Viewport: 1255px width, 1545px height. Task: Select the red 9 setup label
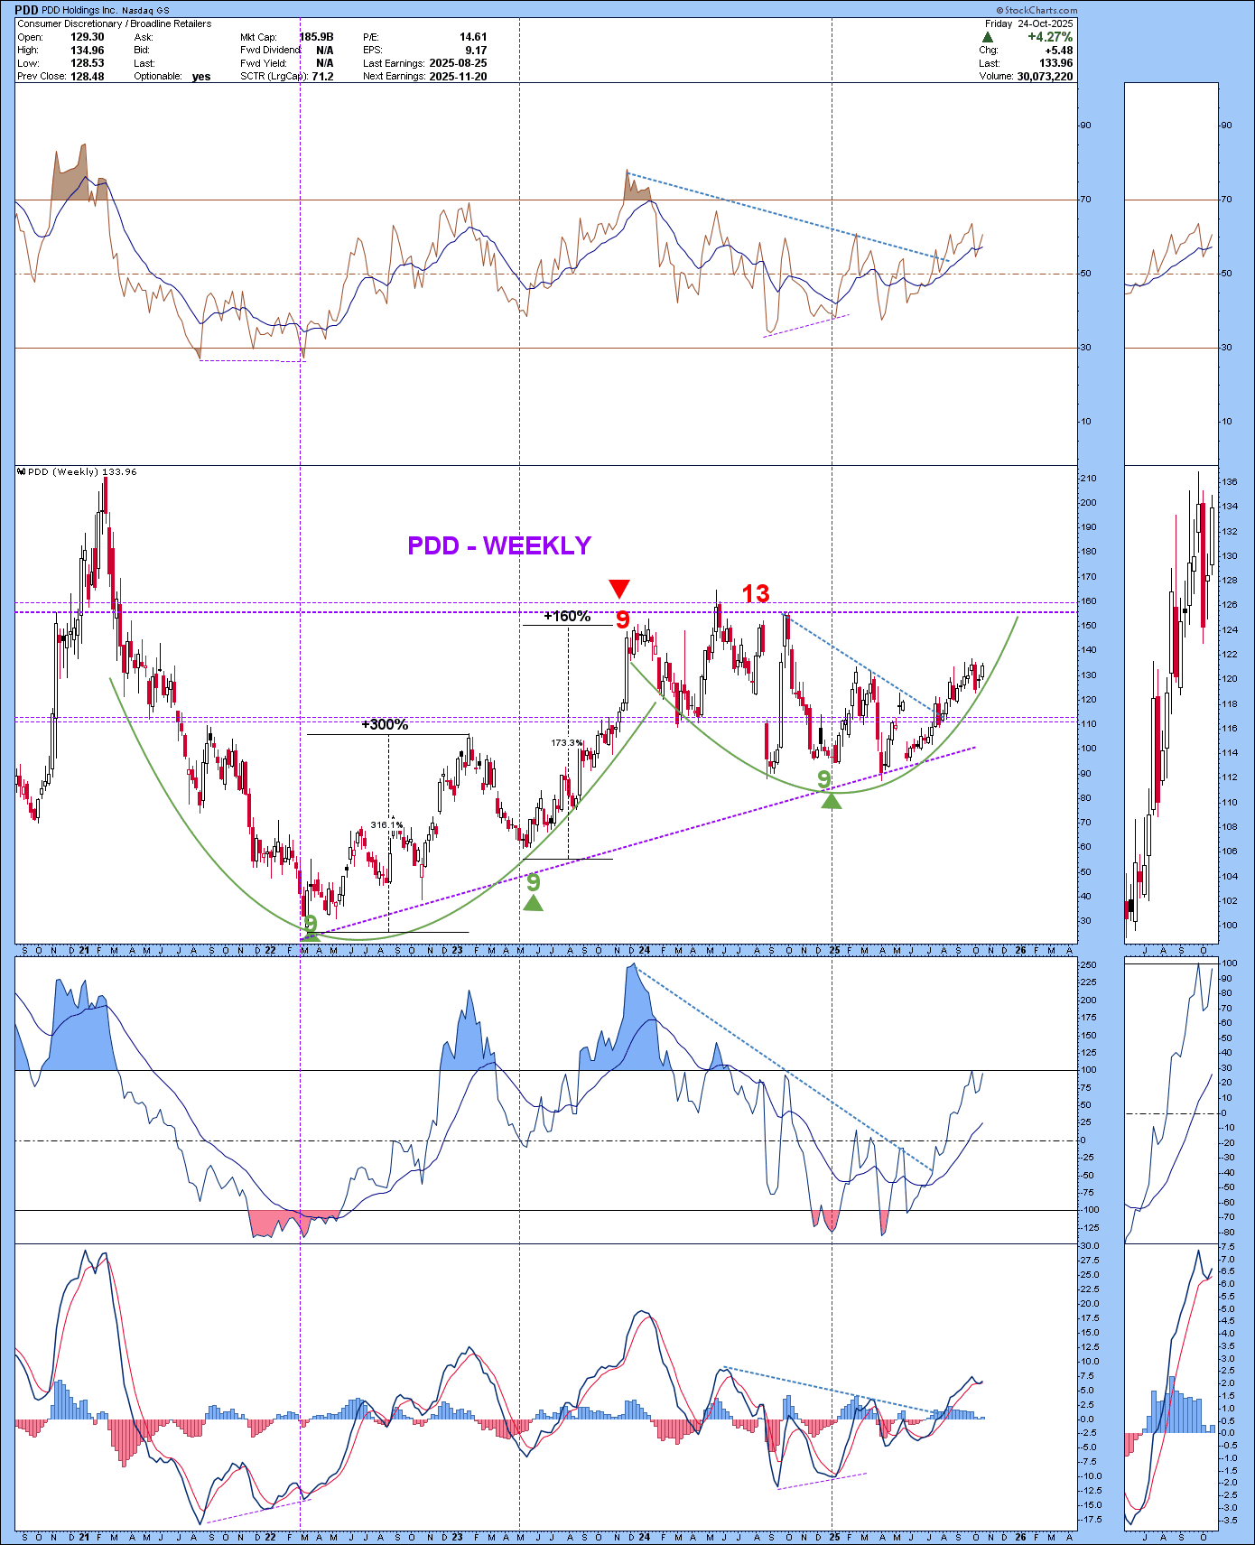[622, 619]
